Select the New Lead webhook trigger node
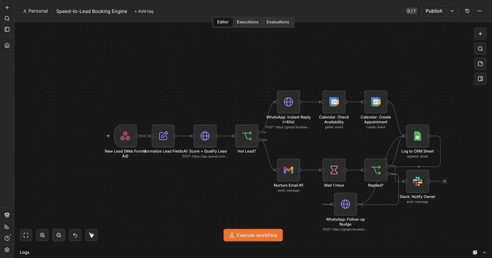This screenshot has height=258, width=492. click(125, 136)
